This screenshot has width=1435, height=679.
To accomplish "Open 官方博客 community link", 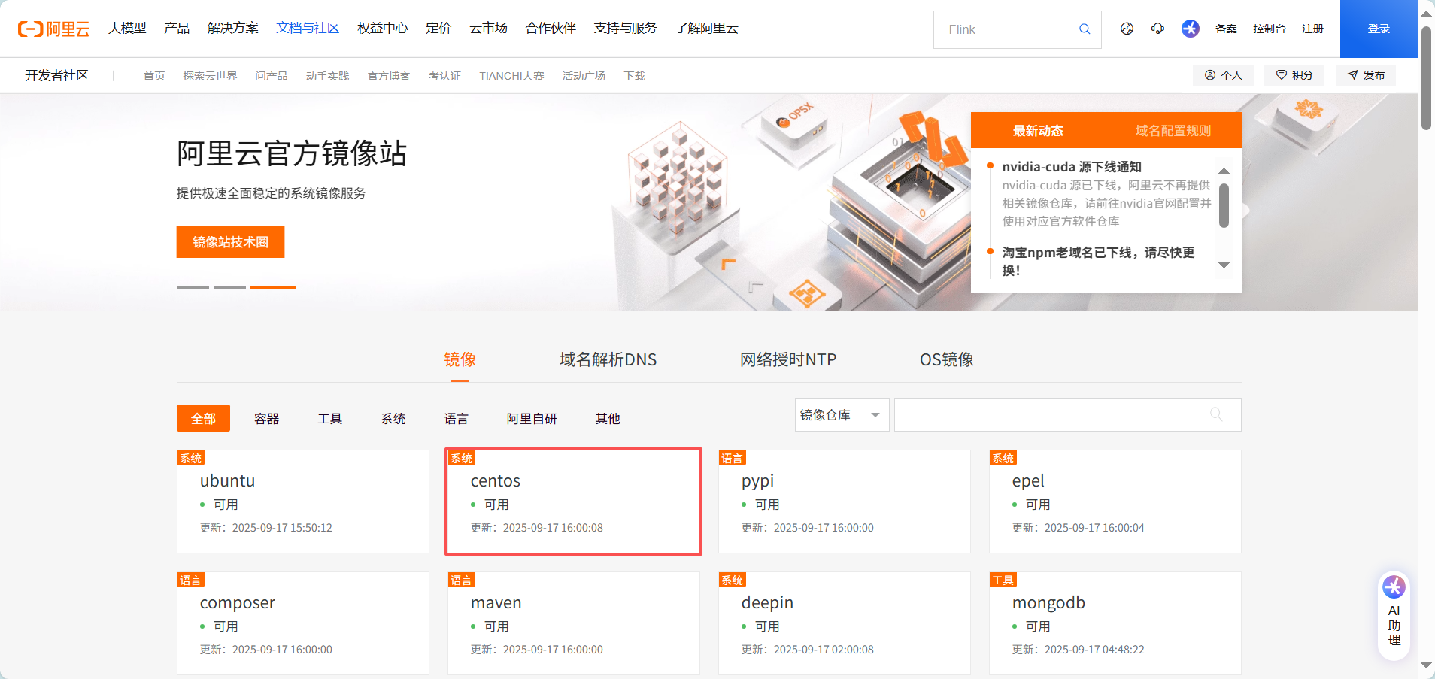I will click(389, 76).
